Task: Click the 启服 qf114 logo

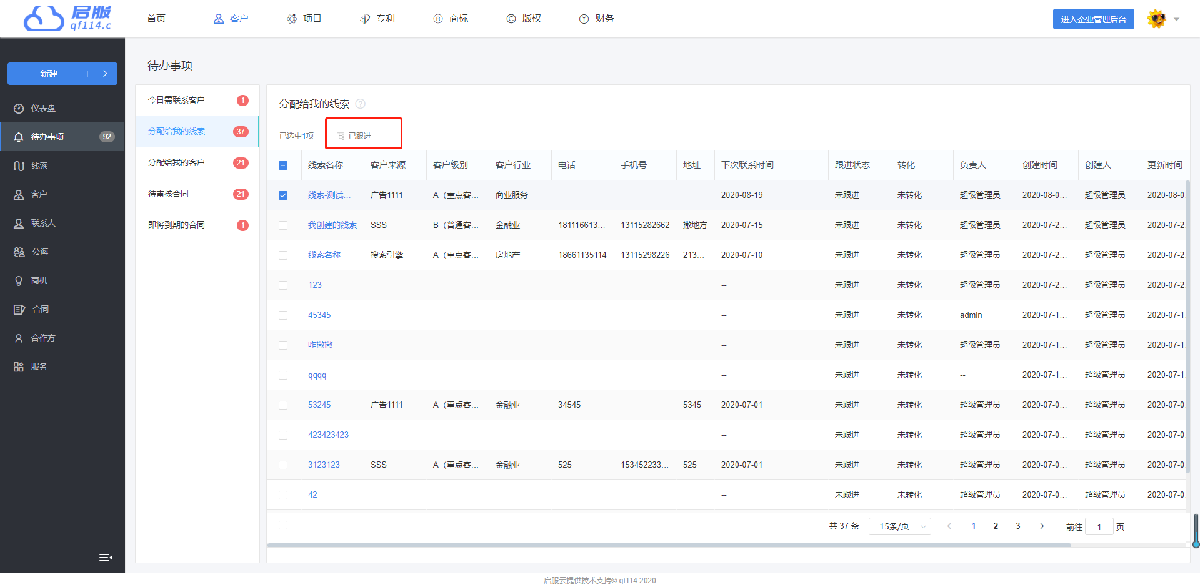Action: (67, 19)
